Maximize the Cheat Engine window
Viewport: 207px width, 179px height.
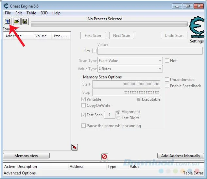coord(188,6)
